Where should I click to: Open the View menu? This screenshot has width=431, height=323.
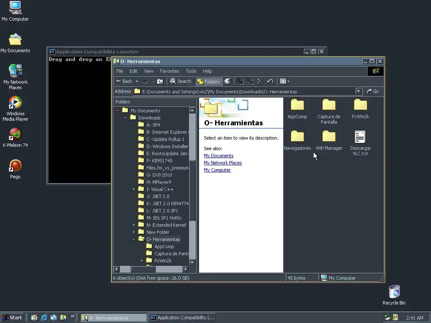(x=149, y=71)
